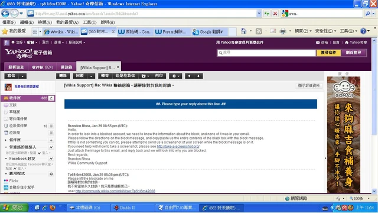Collapse the Facebook 好友 section
The height and width of the screenshot is (213, 378).
pos(6,159)
